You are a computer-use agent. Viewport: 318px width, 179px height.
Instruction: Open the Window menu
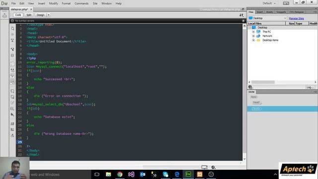click(106, 3)
